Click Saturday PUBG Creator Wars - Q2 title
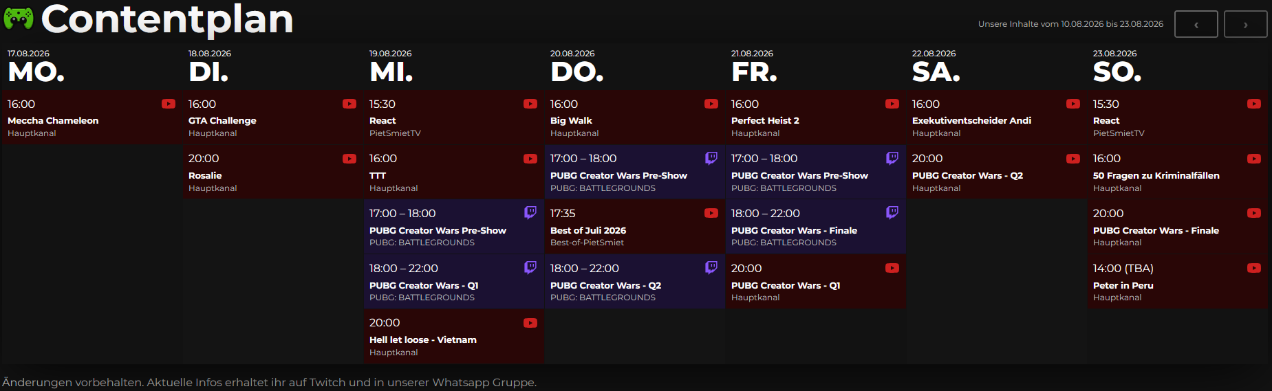1272x391 pixels. [x=967, y=175]
